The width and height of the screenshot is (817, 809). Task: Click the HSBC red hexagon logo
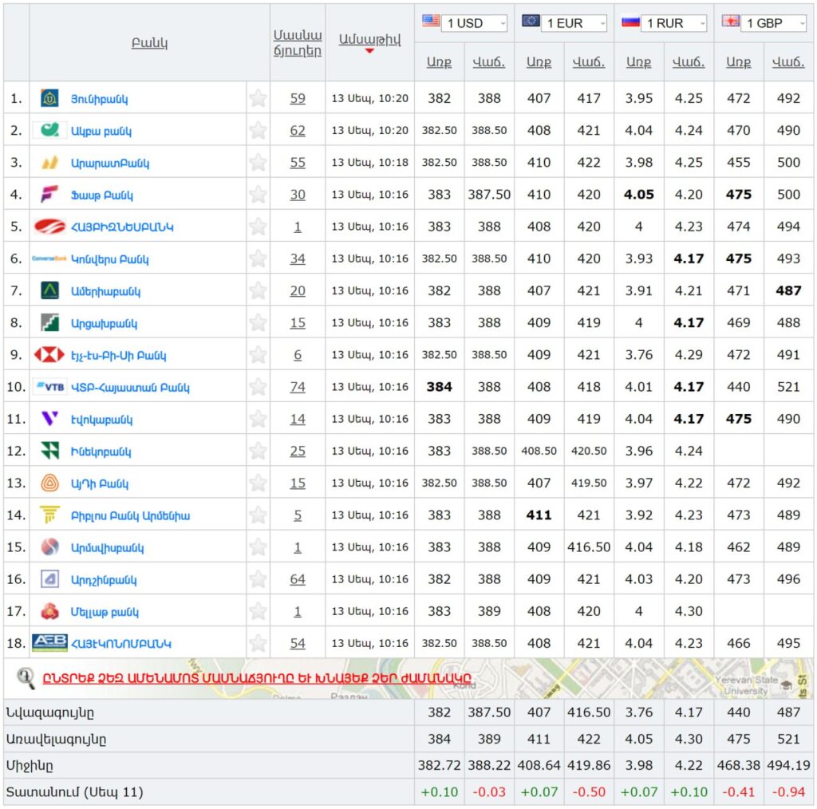coord(49,355)
